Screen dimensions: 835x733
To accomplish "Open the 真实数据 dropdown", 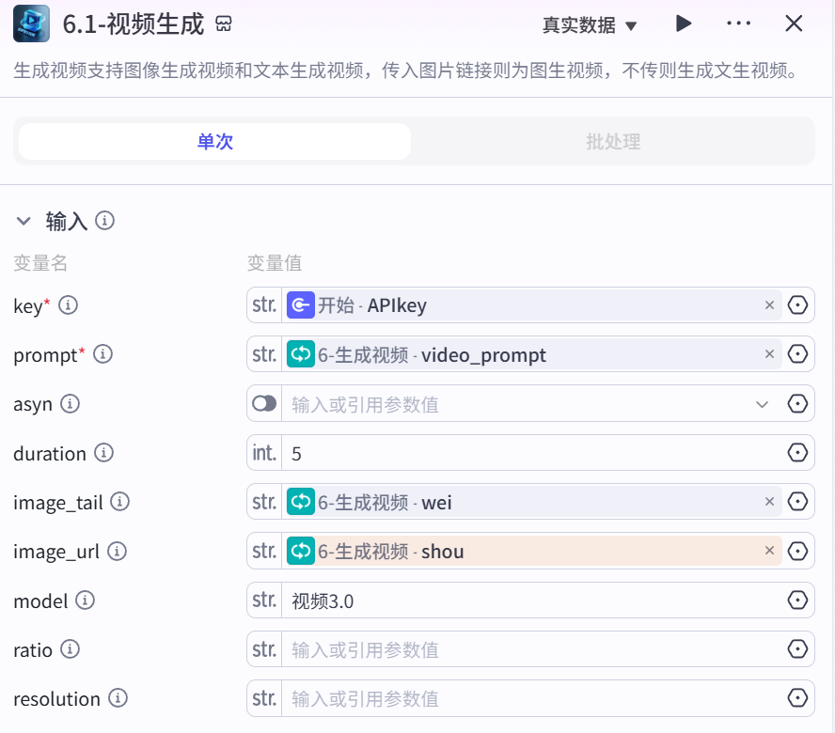I will pyautogui.click(x=590, y=25).
